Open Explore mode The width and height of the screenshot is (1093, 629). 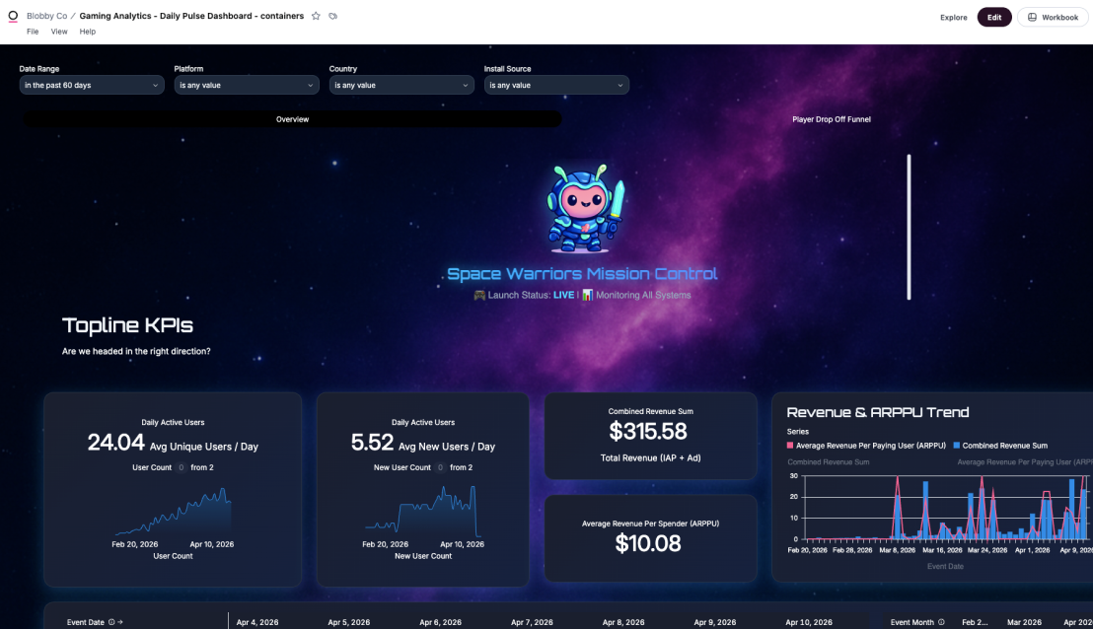pos(953,17)
